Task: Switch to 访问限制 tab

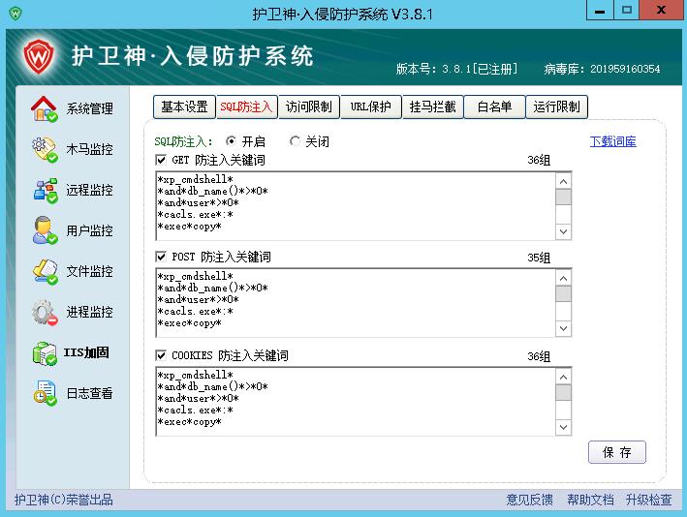Action: tap(309, 106)
